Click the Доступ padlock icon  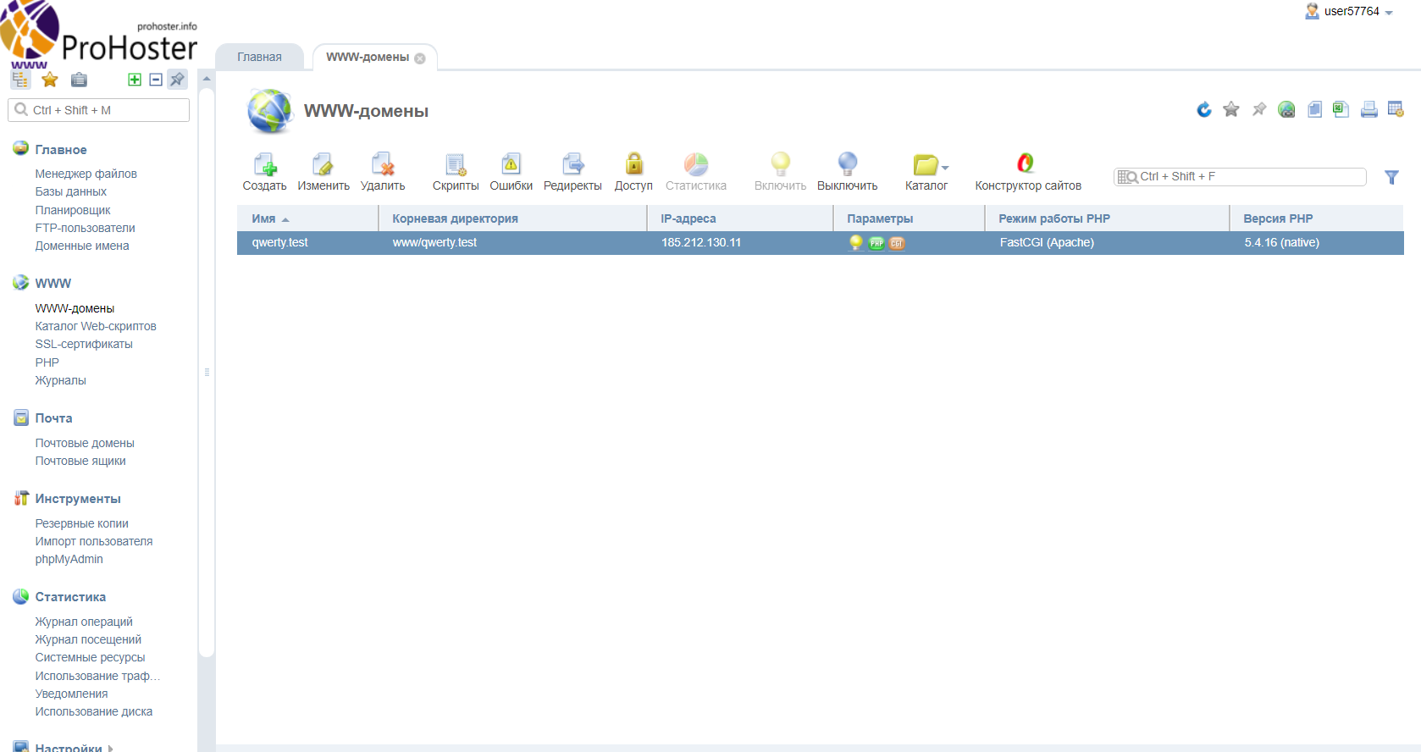633,165
